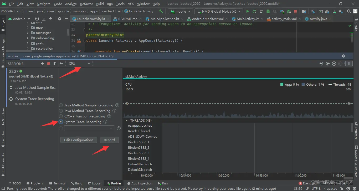Reset zoom on the profiler timeline
The image size is (359, 191).
[334, 64]
